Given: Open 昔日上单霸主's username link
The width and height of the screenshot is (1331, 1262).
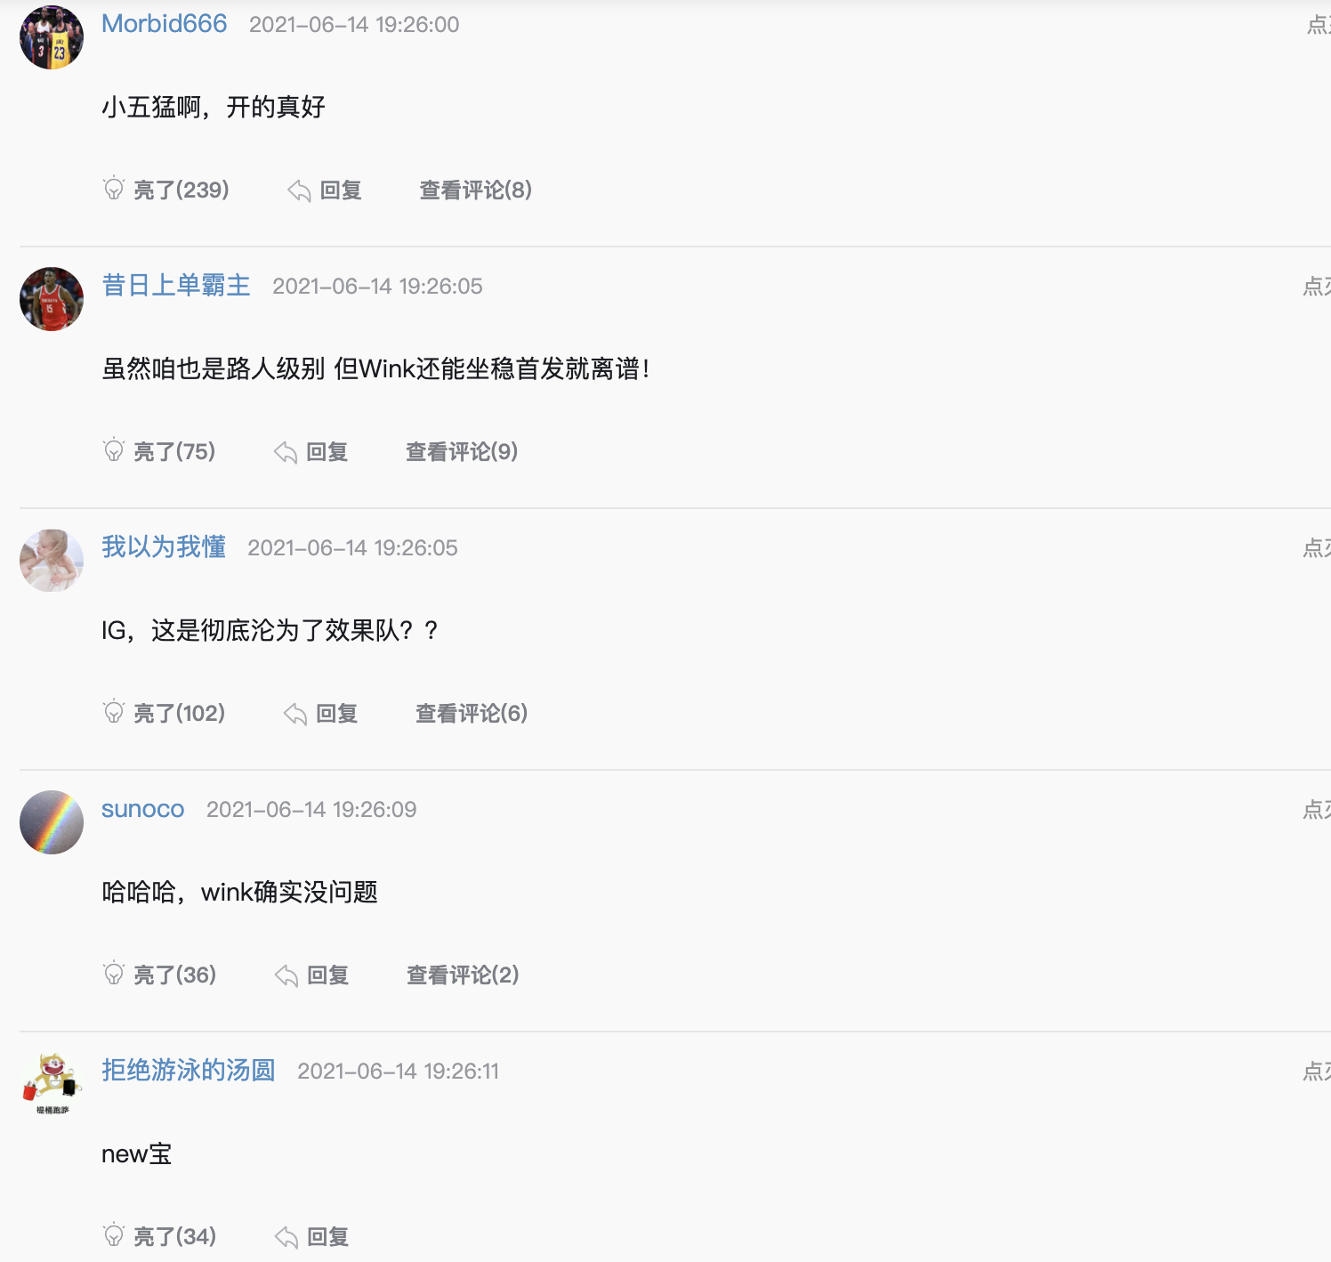Looking at the screenshot, I should coord(176,285).
